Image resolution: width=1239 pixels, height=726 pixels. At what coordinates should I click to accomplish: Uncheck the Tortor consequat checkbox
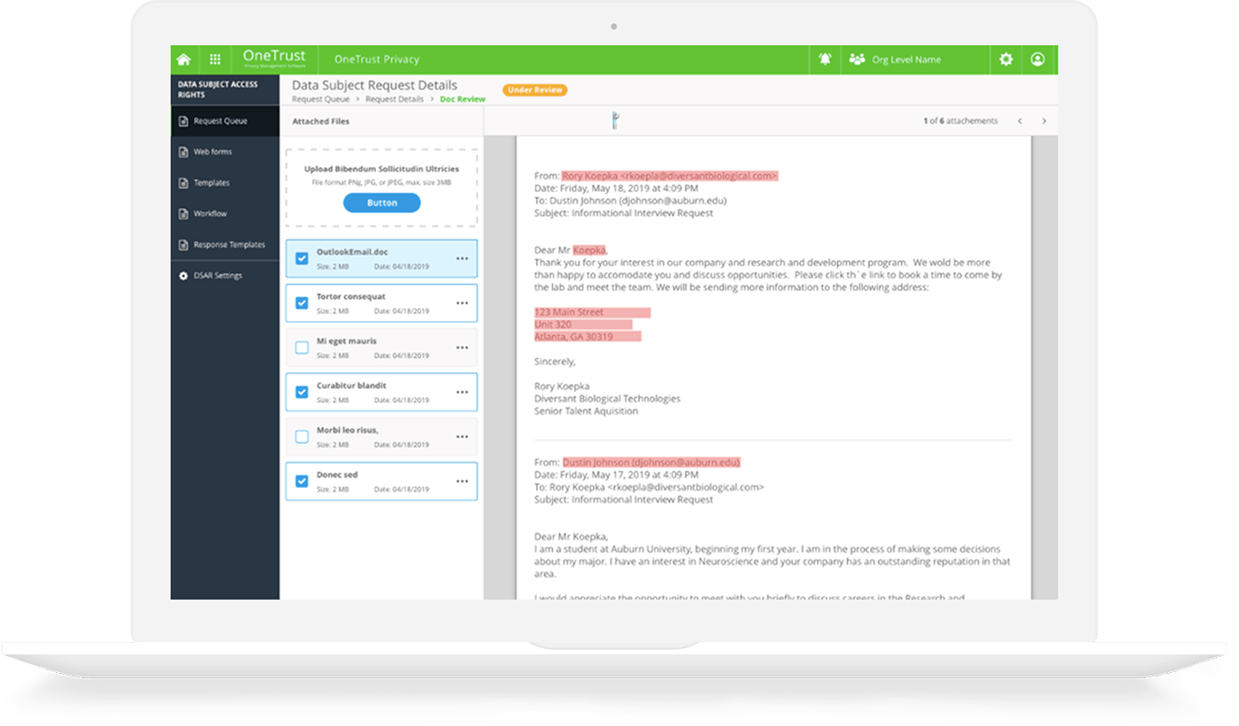point(302,303)
